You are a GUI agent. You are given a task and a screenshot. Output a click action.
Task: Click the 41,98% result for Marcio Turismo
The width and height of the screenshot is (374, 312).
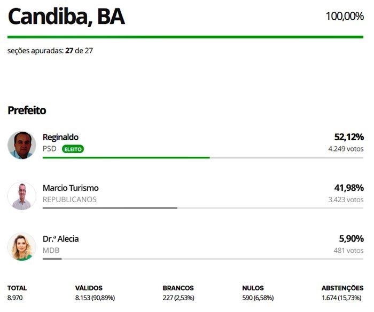pyautogui.click(x=349, y=188)
